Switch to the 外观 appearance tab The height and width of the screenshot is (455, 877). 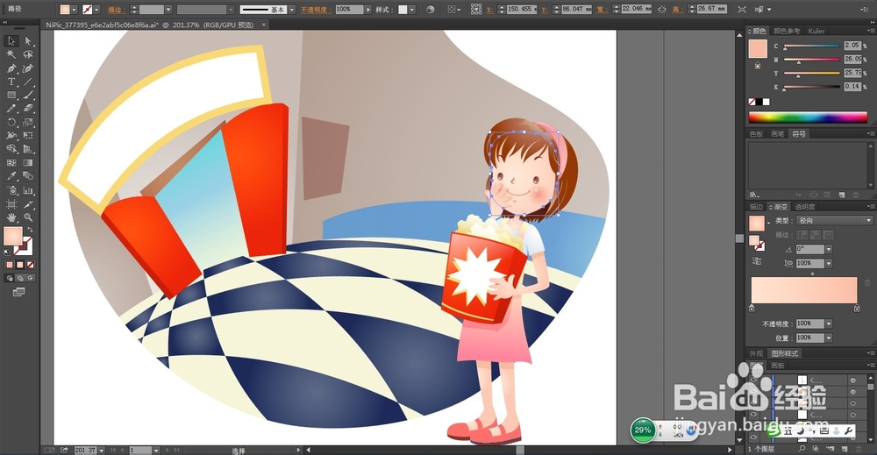[756, 353]
